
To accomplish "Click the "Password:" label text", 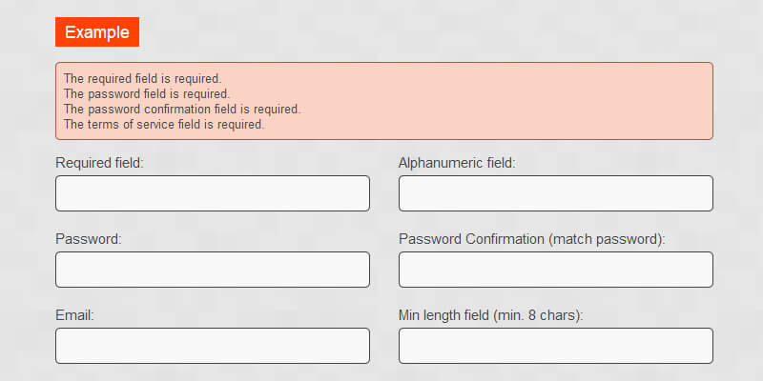I will (89, 239).
